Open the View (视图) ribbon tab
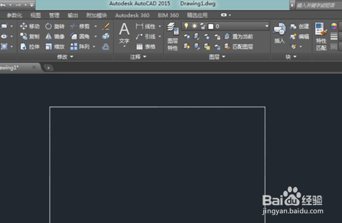 click(x=36, y=15)
